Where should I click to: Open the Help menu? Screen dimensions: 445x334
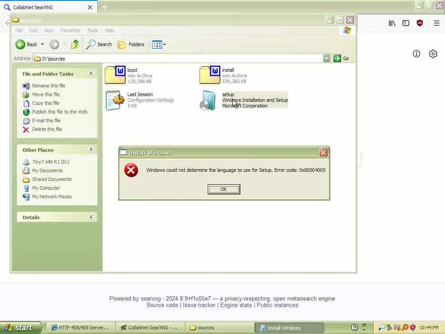coord(109,30)
